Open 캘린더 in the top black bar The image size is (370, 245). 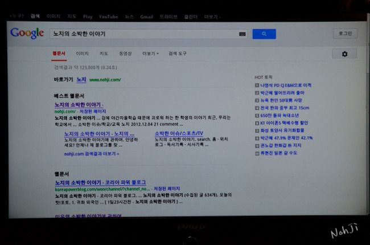pyautogui.click(x=191, y=17)
